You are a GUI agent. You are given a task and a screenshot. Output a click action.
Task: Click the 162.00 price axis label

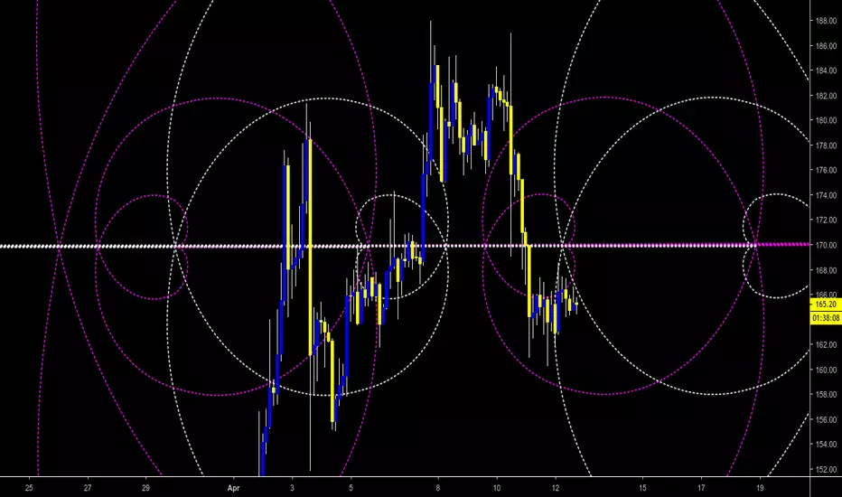tap(826, 345)
